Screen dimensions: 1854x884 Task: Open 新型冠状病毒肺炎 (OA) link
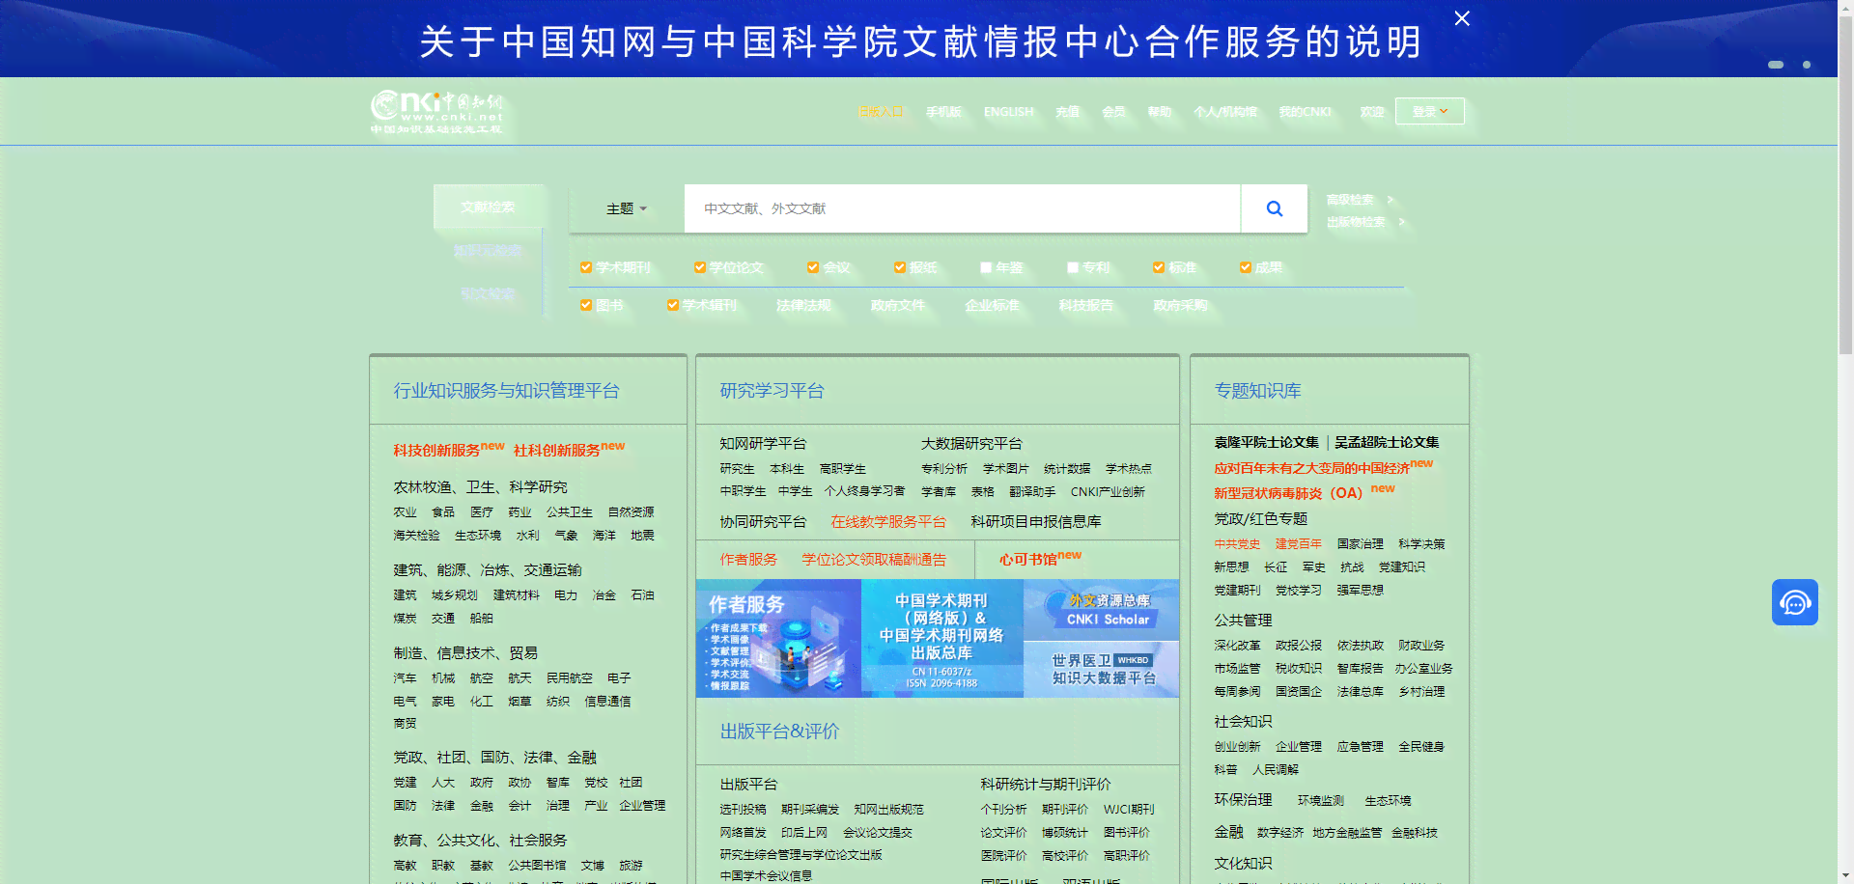(1288, 492)
